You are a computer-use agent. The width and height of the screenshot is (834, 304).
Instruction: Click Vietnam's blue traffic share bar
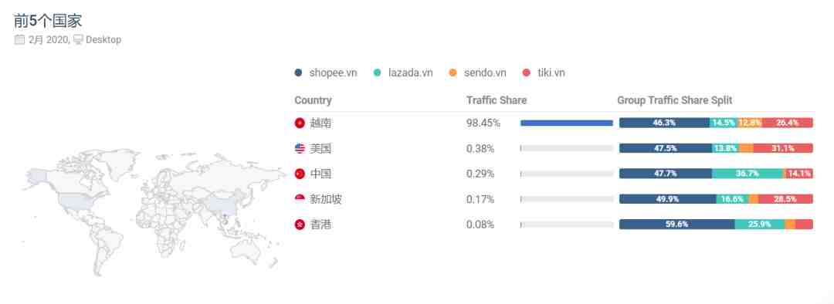coord(567,123)
